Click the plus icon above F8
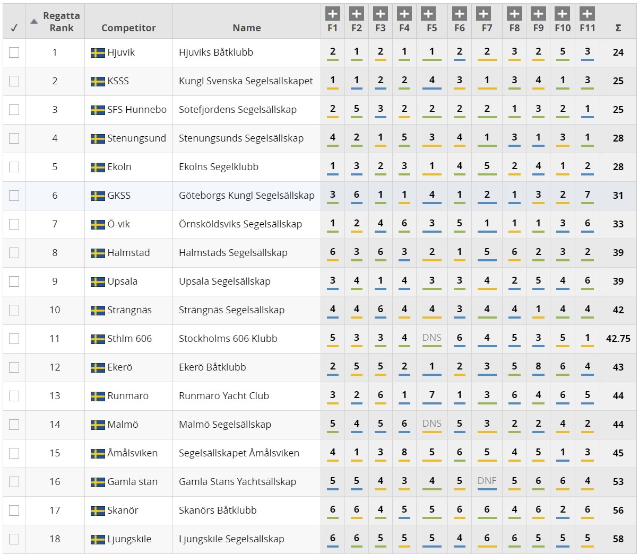This screenshot has height=555, width=639. pyautogui.click(x=514, y=14)
